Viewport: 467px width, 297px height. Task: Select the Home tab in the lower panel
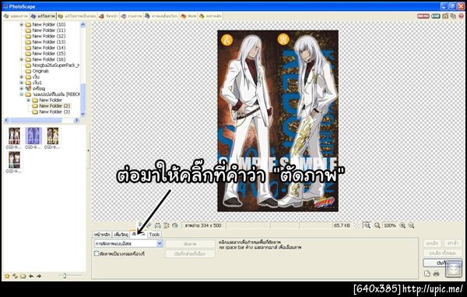click(102, 235)
